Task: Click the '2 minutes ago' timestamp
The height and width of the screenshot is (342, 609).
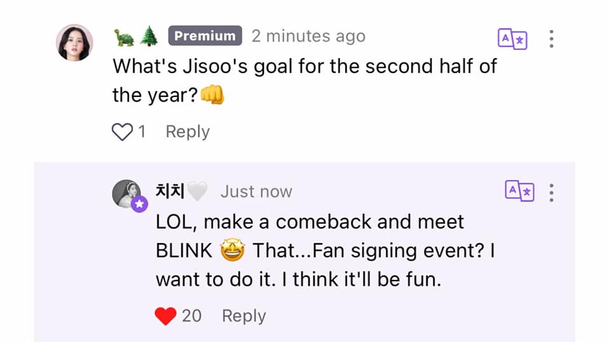Action: (308, 37)
